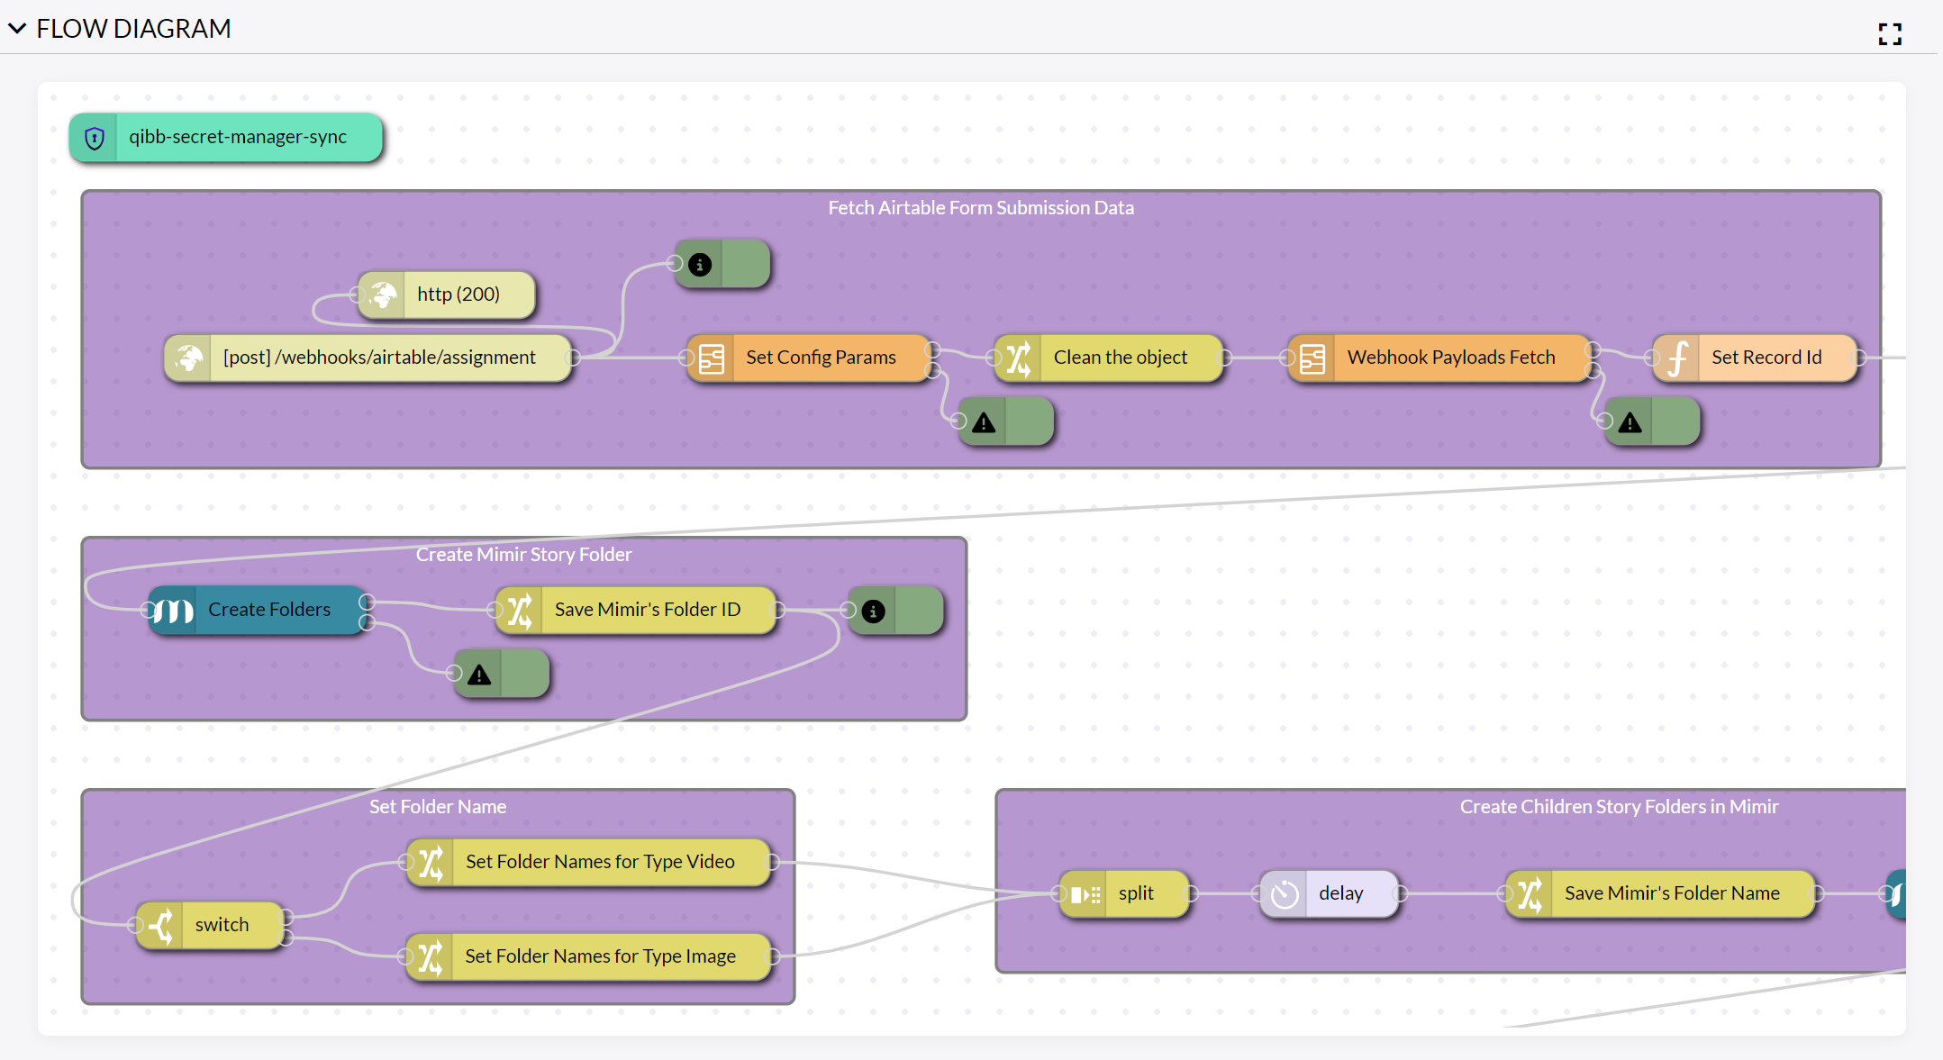
Task: Select the Webhook Payloads Fetch node
Action: [x=1450, y=358]
